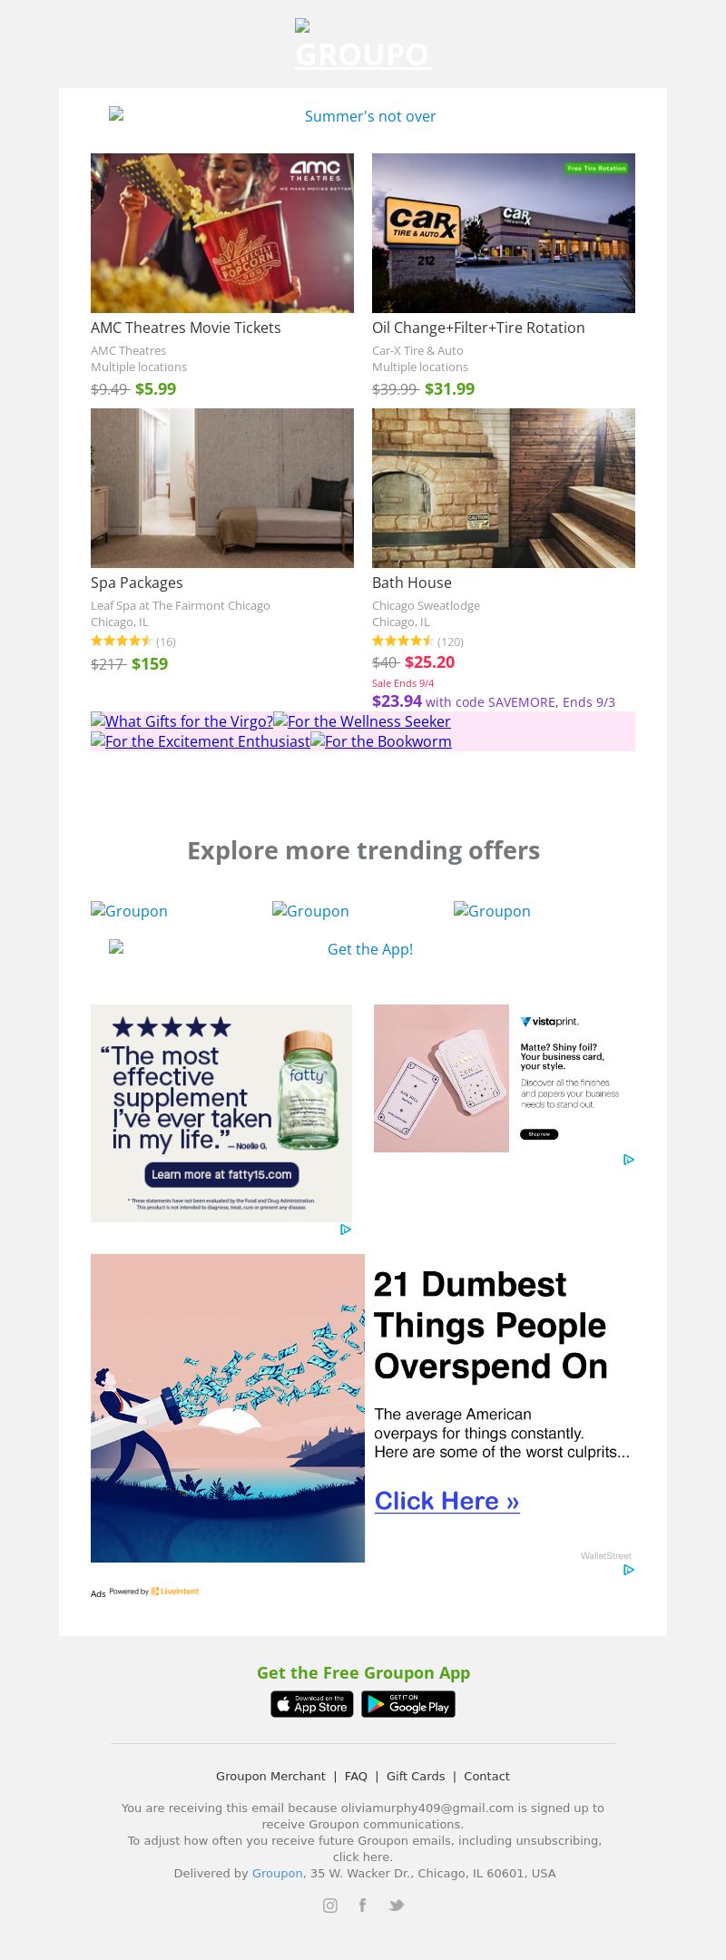
Task: Click 'Learn more at fatty15.com' button
Action: coord(221,1174)
